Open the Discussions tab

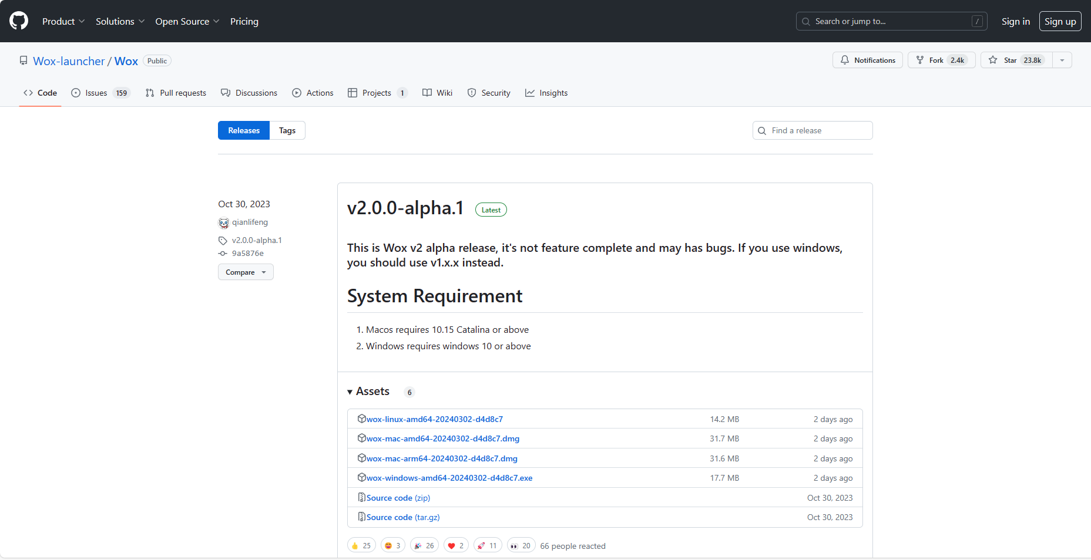click(249, 93)
